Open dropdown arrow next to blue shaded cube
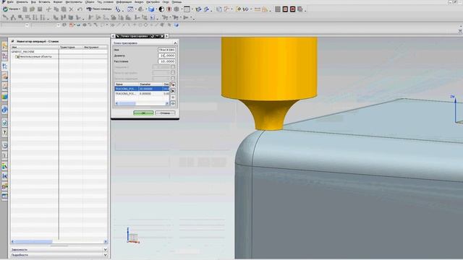The width and height of the screenshot is (463, 260). pos(156,9)
